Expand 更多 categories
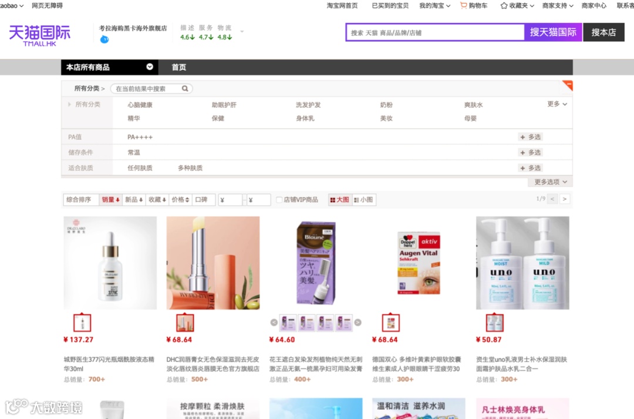The image size is (634, 419). (x=557, y=104)
